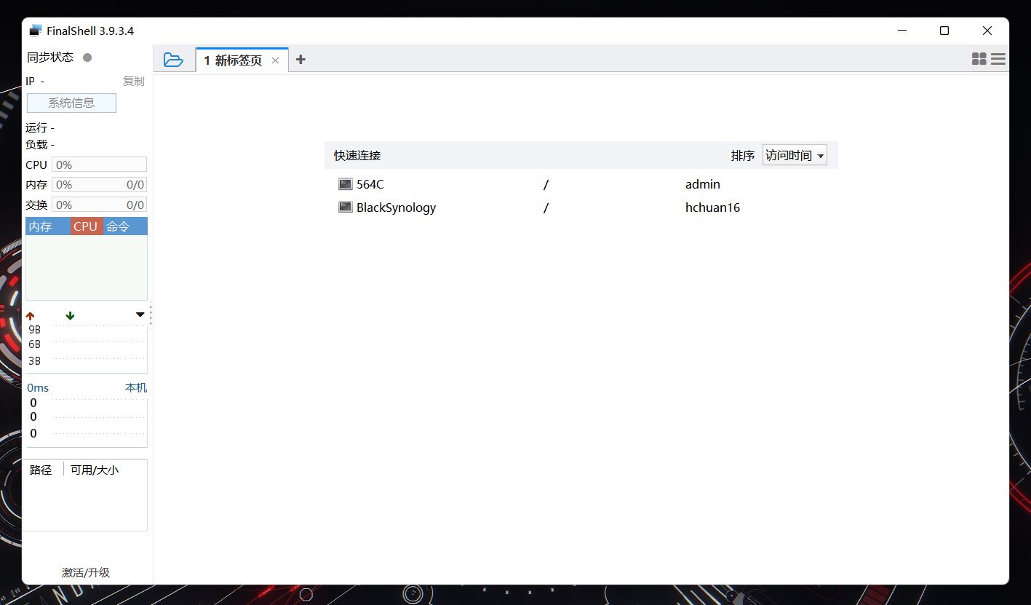The image size is (1031, 605).
Task: Open the network interface dropdown arrow
Action: point(140,315)
